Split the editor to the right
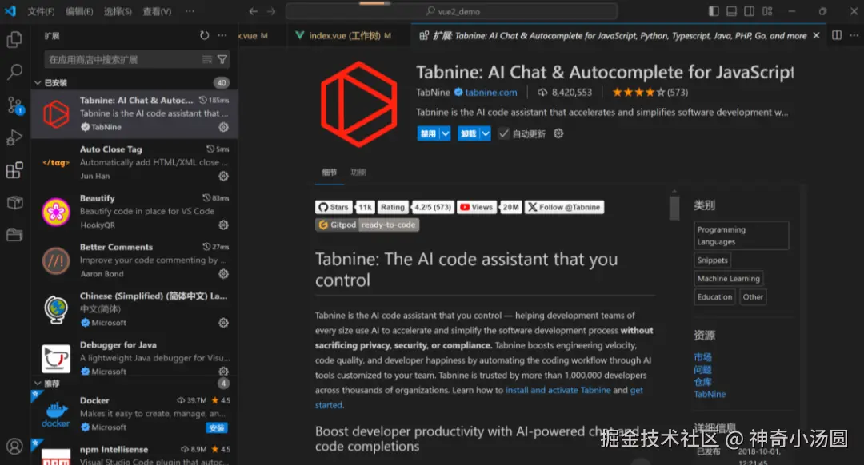Screen dimensions: 864x465 [837, 35]
